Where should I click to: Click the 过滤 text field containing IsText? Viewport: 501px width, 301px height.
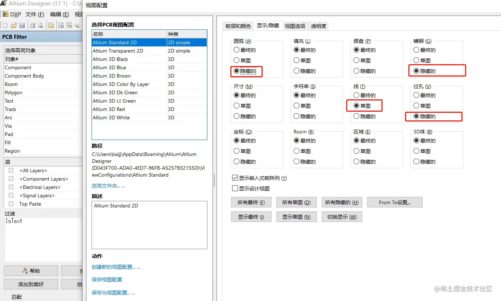[43, 239]
